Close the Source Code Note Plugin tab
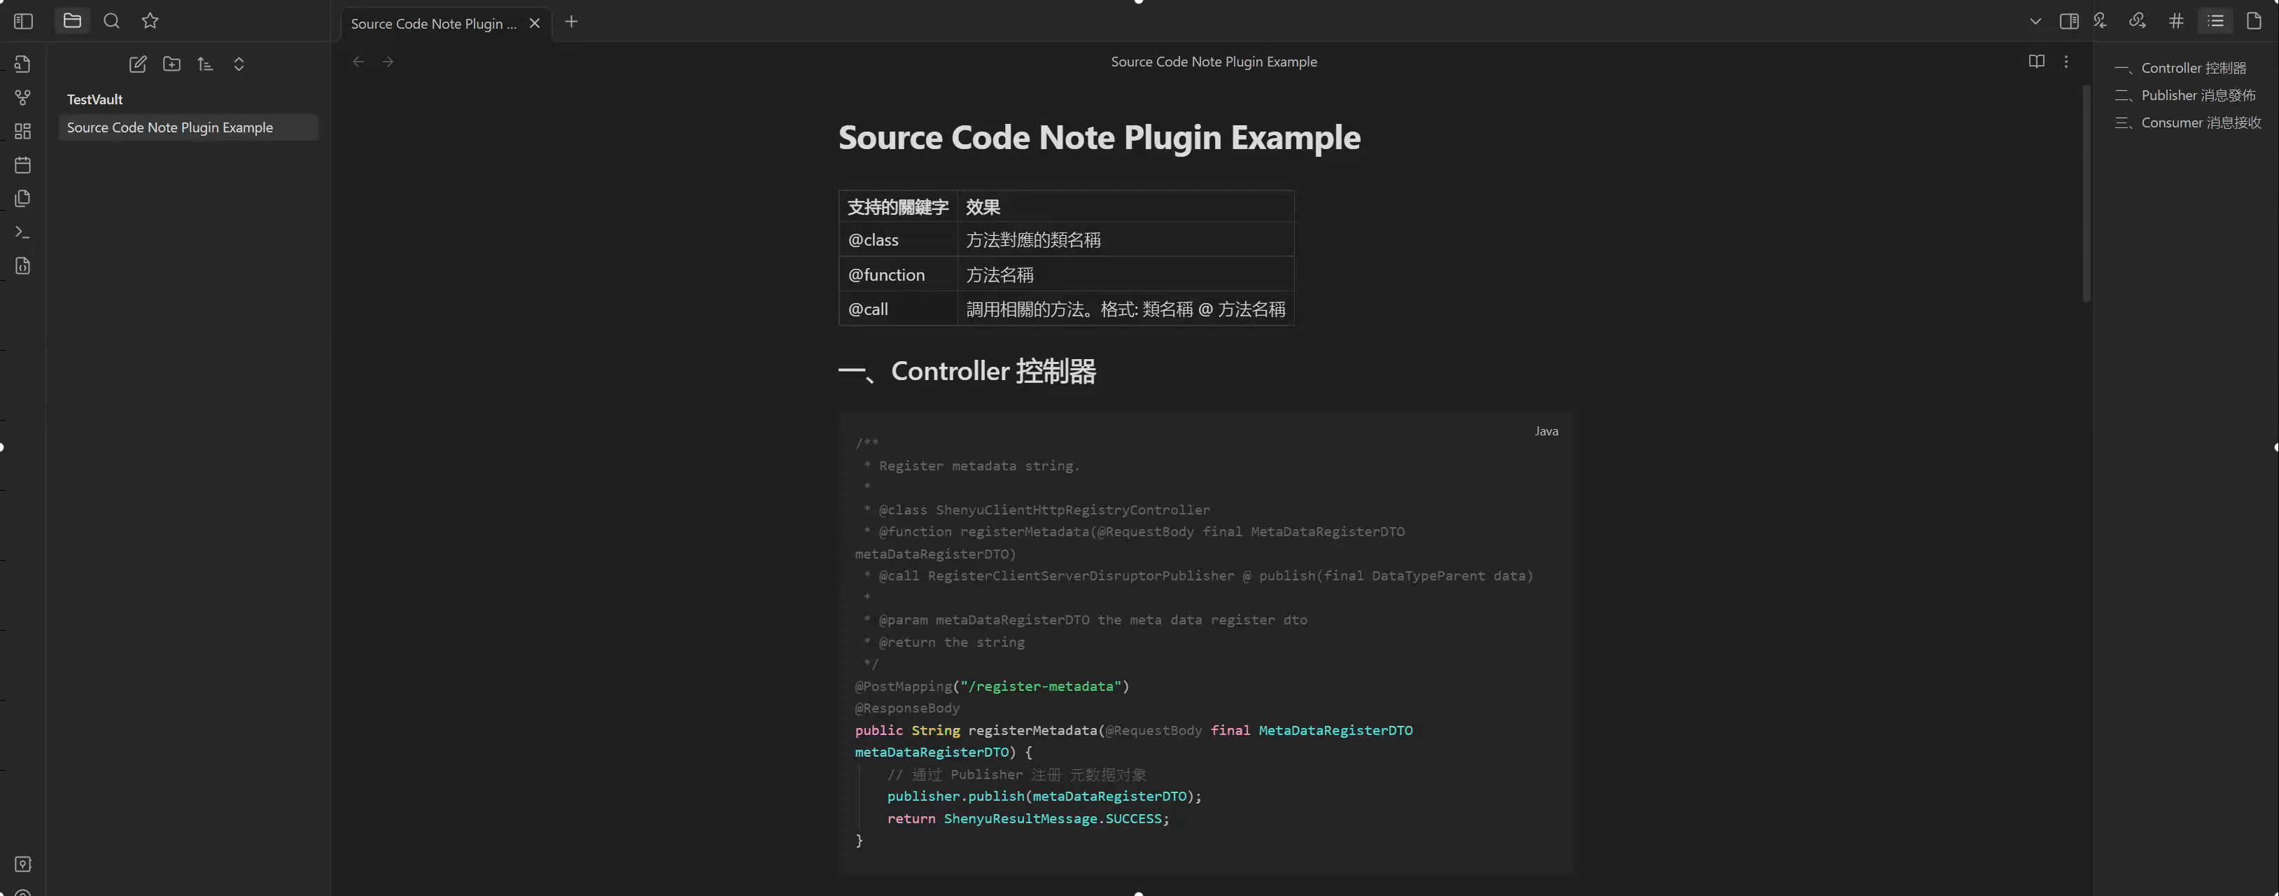The image size is (2279, 896). coord(534,24)
